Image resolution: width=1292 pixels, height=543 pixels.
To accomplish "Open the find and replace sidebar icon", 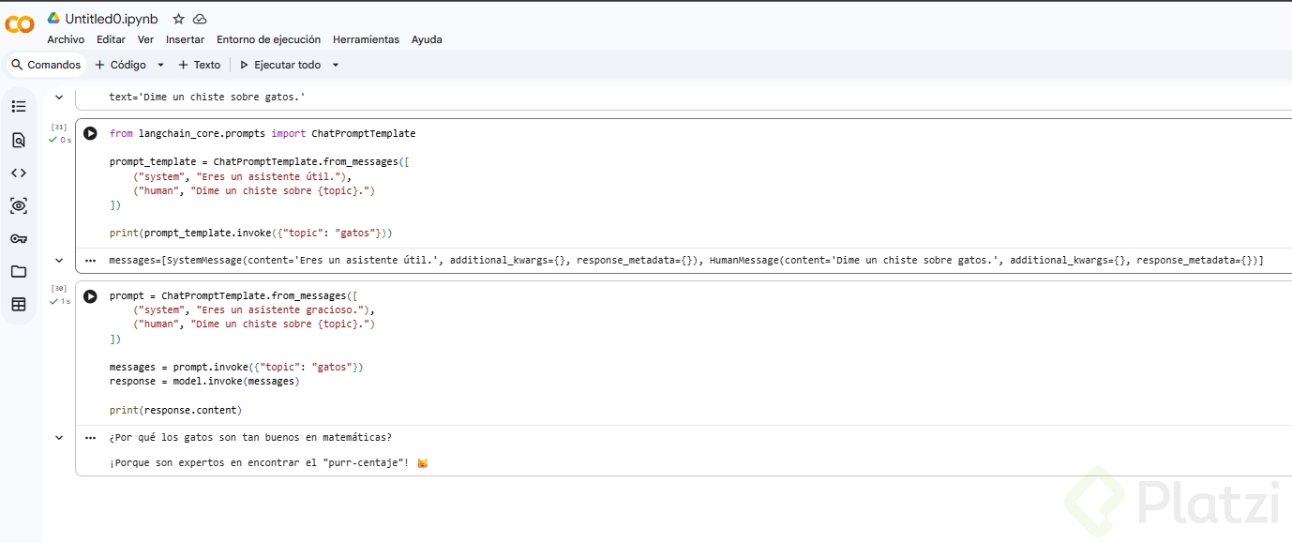I will pyautogui.click(x=19, y=140).
